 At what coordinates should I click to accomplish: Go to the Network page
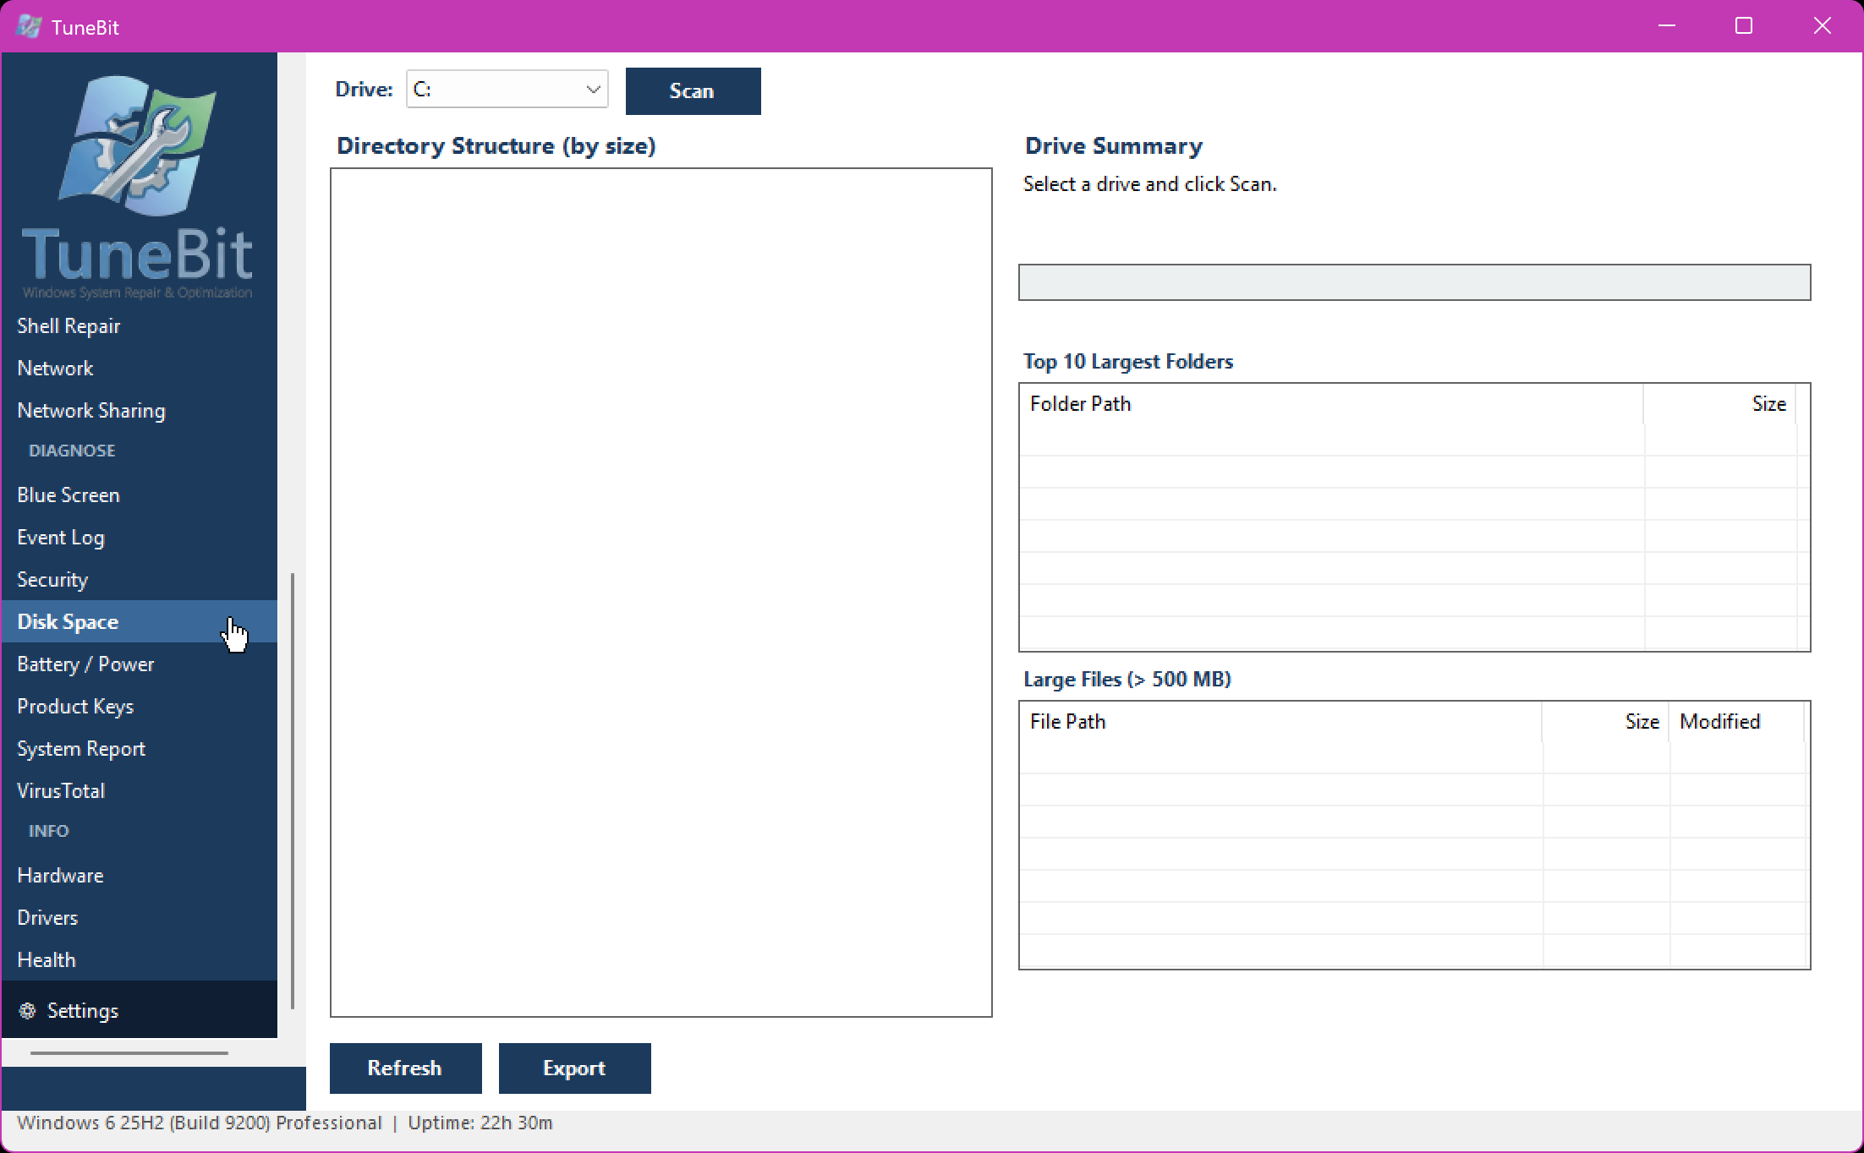point(140,368)
